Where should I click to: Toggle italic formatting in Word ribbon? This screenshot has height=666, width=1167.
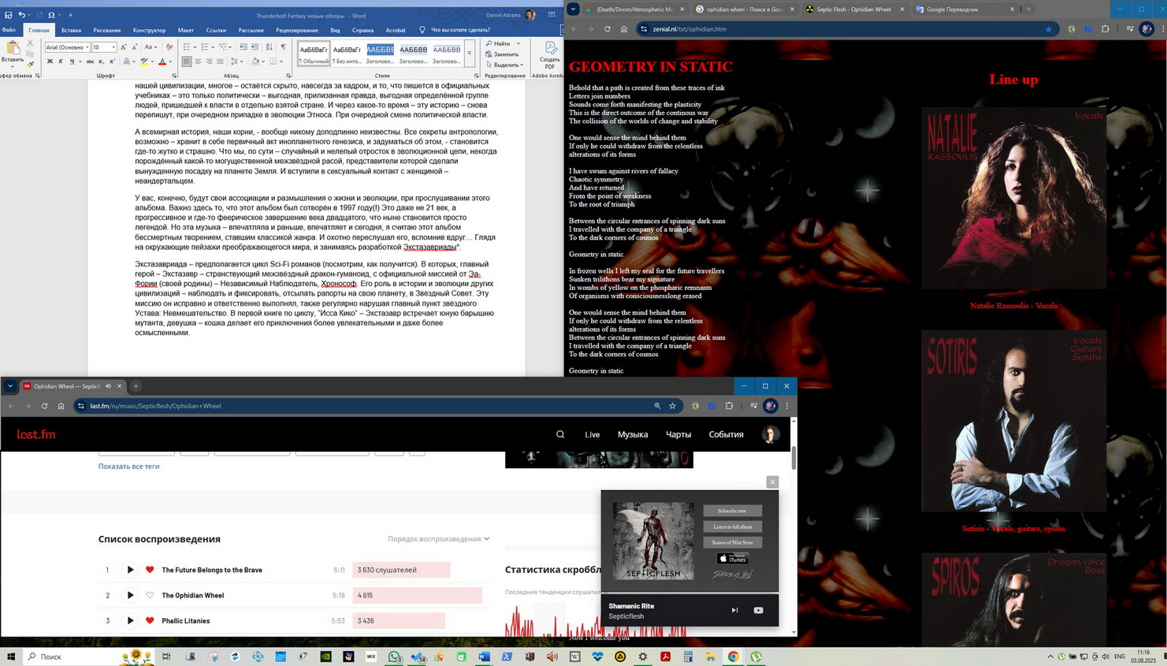click(61, 61)
